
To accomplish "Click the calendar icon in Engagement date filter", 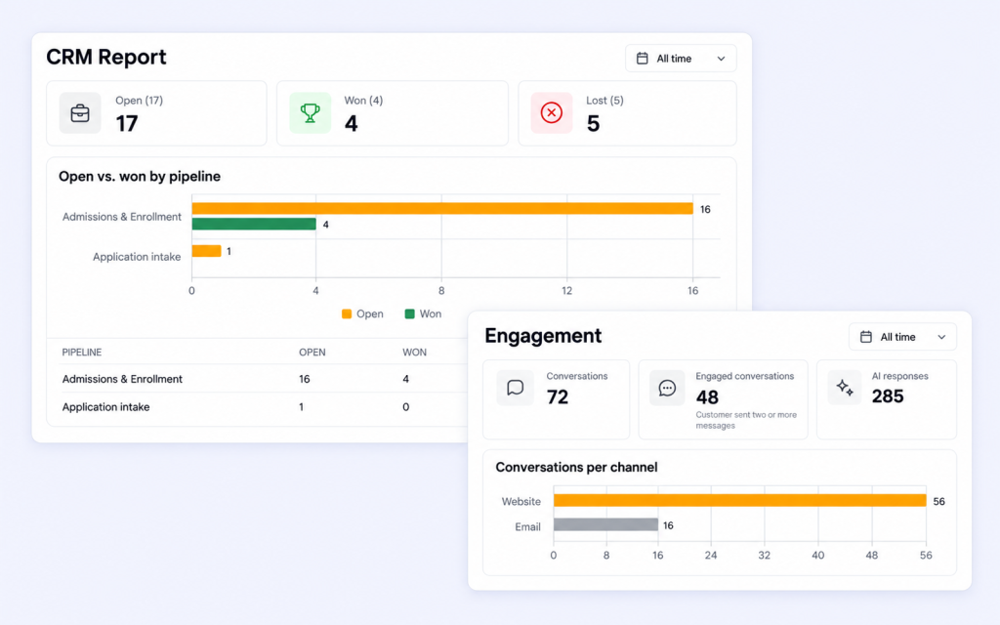I will pyautogui.click(x=866, y=337).
